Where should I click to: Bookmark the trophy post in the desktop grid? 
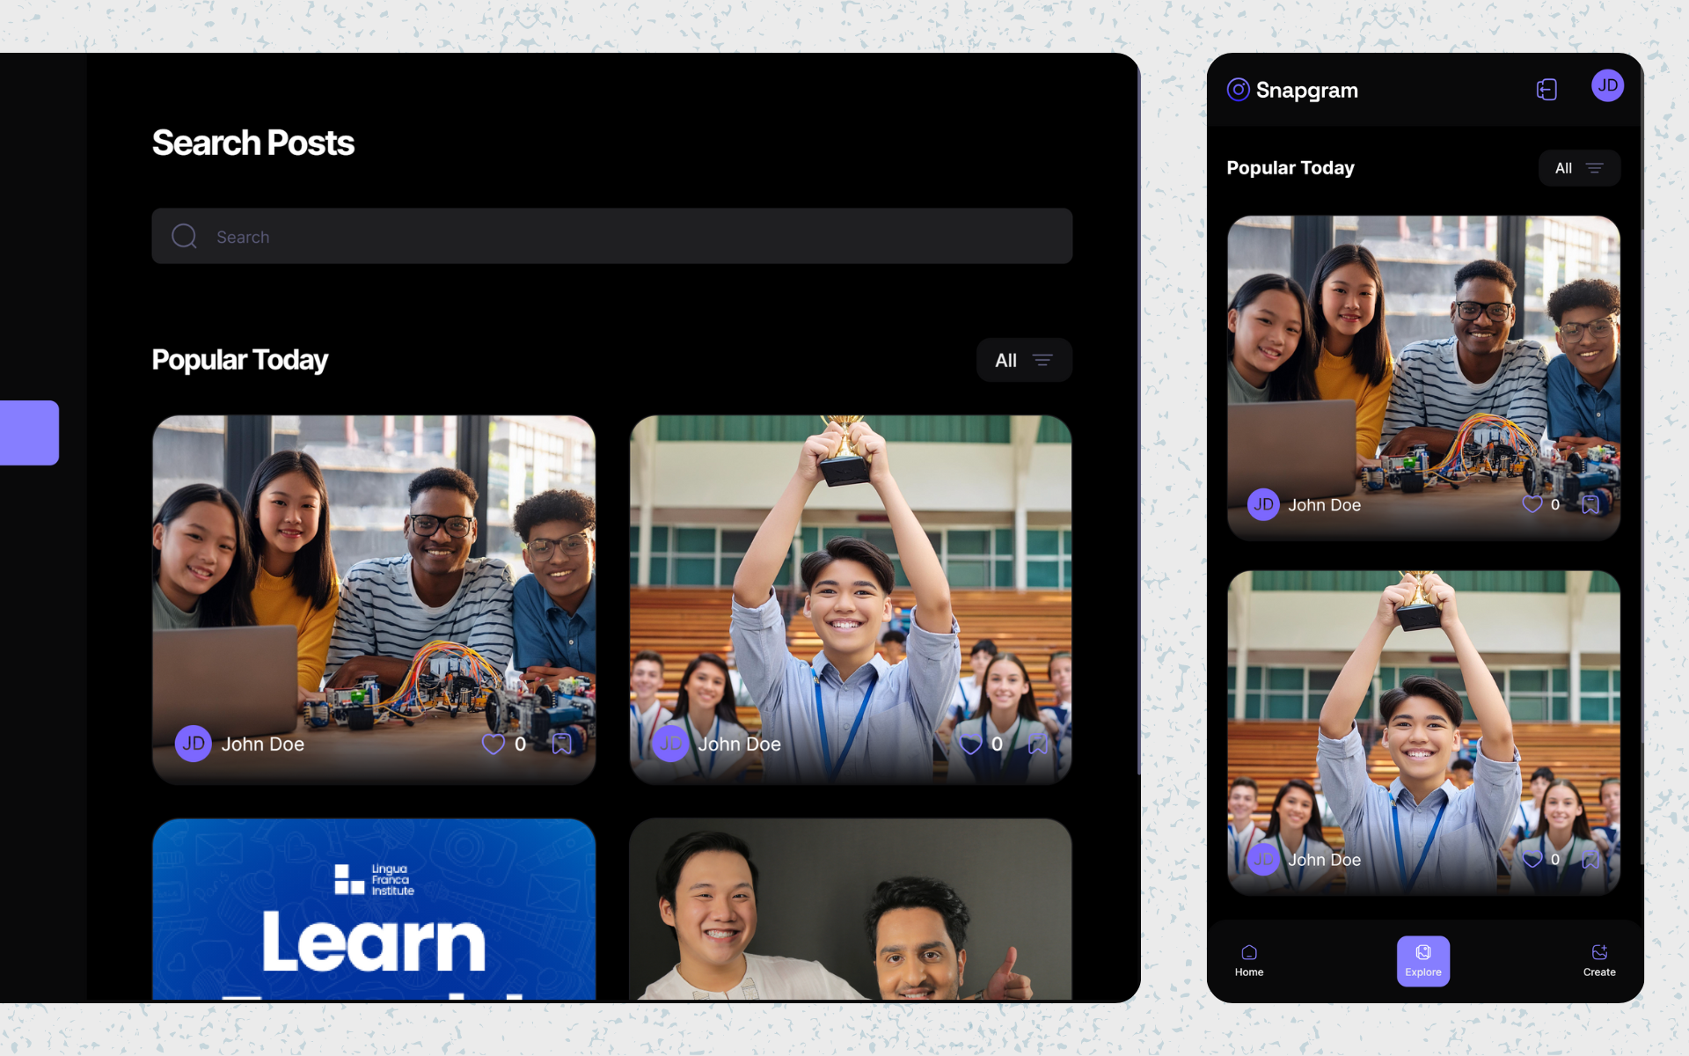point(1038,744)
